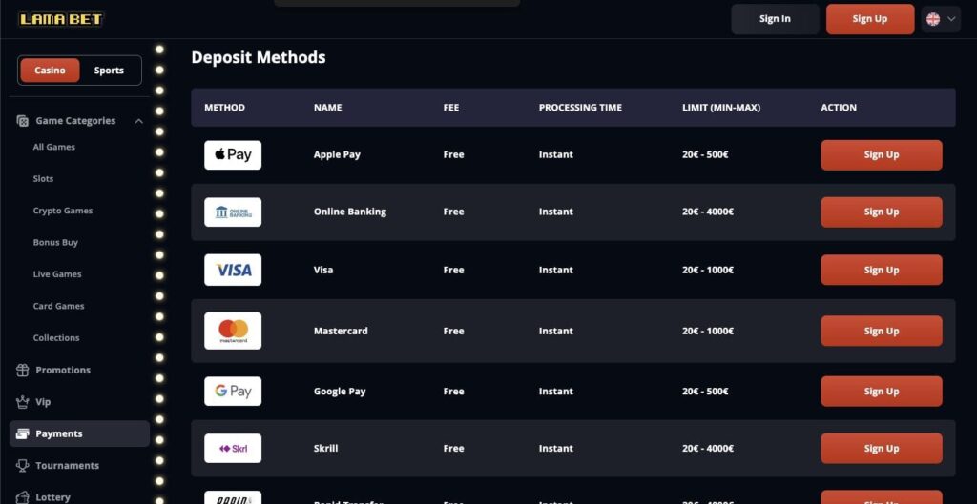Click the UK flag language icon
The image size is (977, 504).
(933, 19)
